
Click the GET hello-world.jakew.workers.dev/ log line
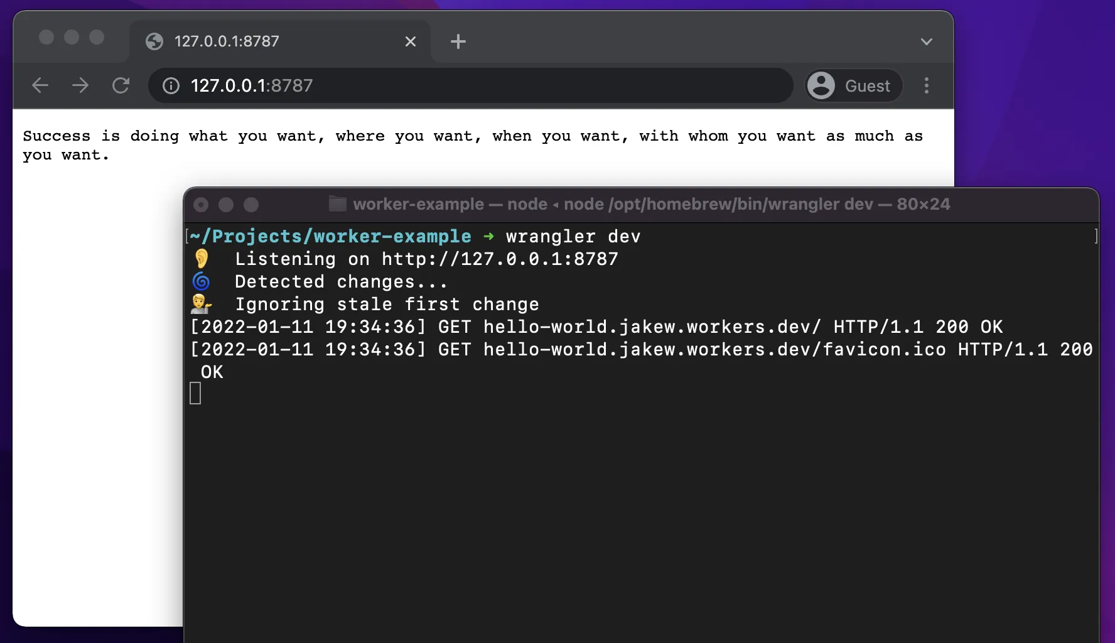coord(596,327)
